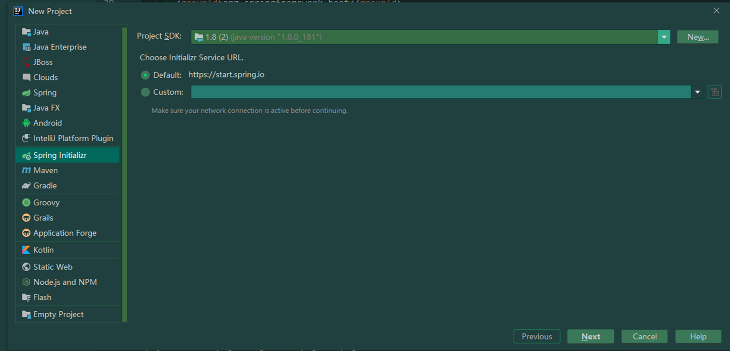The image size is (730, 351).
Task: Click the Previous button
Action: (x=537, y=336)
